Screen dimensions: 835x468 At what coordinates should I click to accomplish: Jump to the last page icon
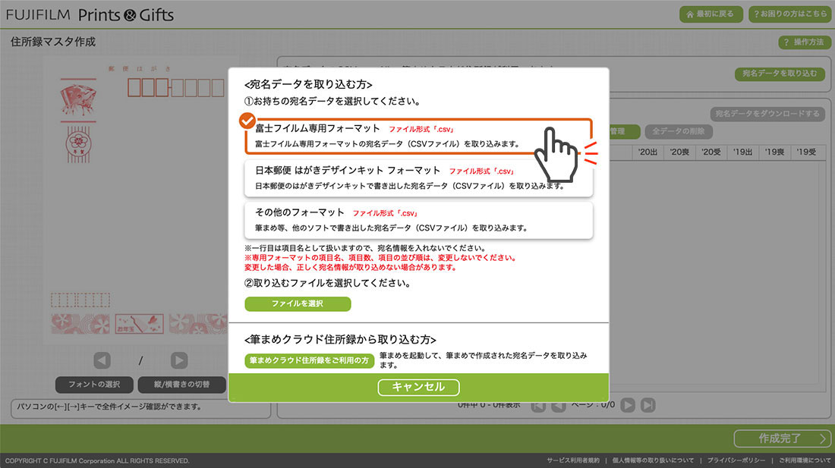[x=648, y=405]
